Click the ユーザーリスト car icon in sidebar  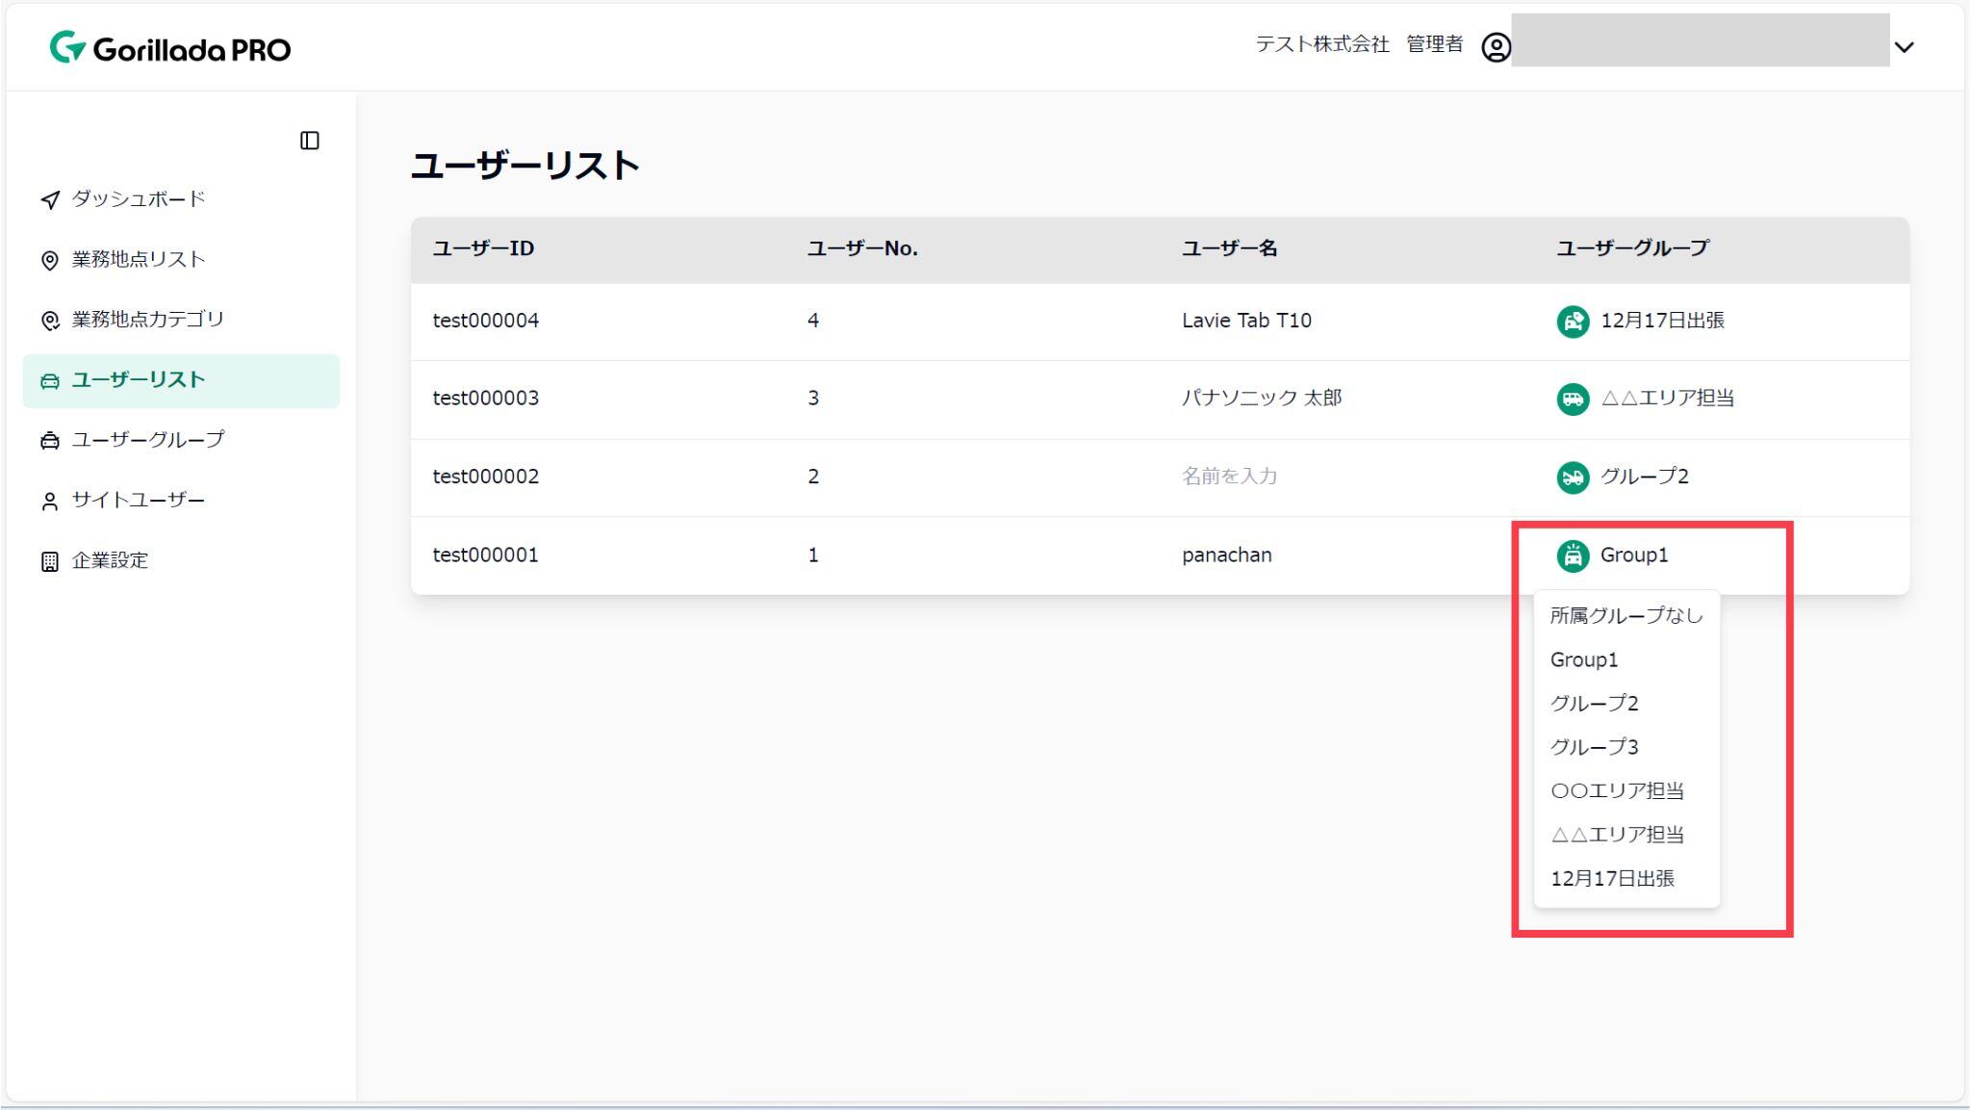tap(50, 380)
